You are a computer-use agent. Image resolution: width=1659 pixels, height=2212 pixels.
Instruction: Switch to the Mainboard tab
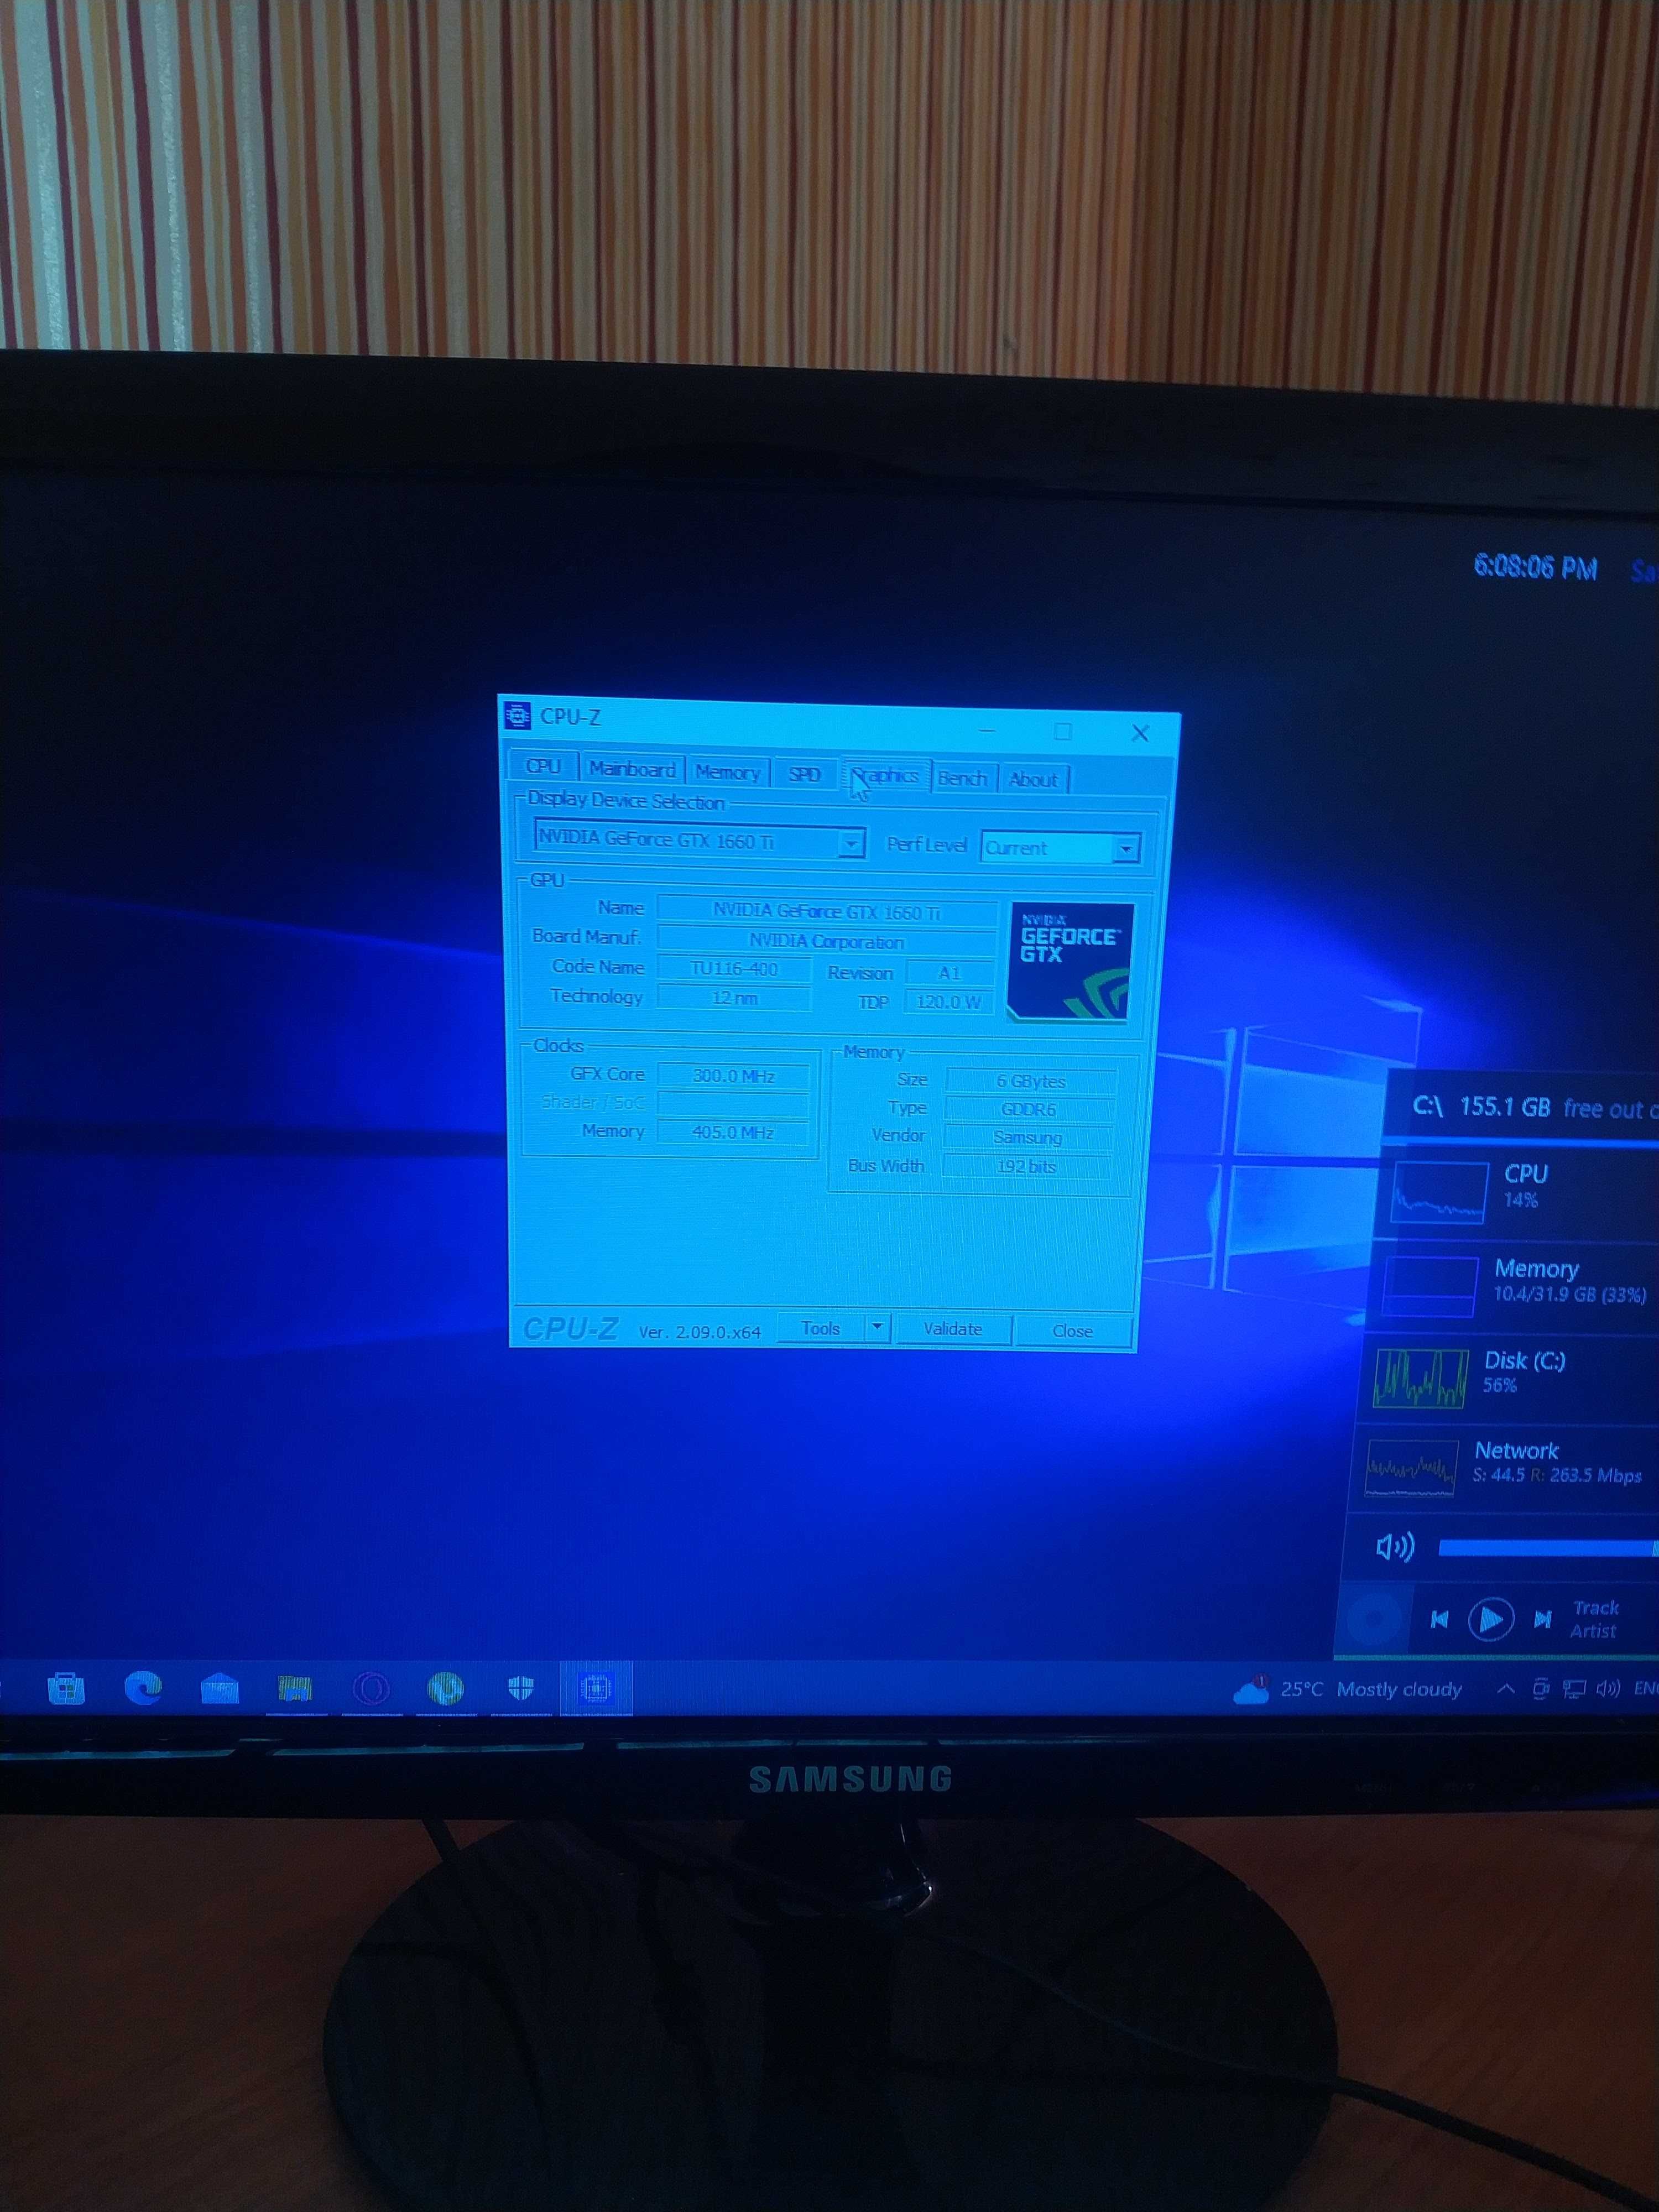632,769
